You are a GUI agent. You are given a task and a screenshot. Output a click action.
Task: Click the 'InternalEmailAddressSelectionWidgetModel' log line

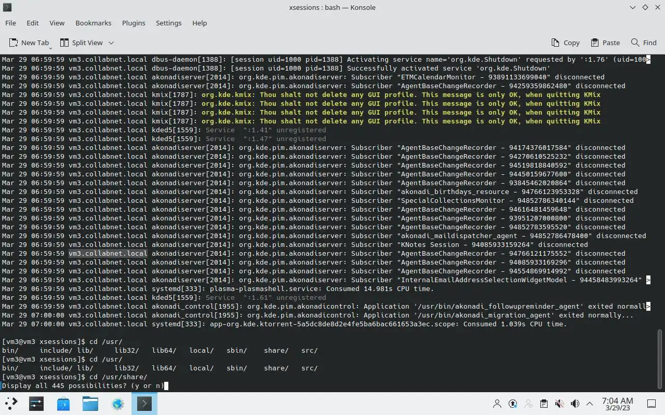pos(326,280)
